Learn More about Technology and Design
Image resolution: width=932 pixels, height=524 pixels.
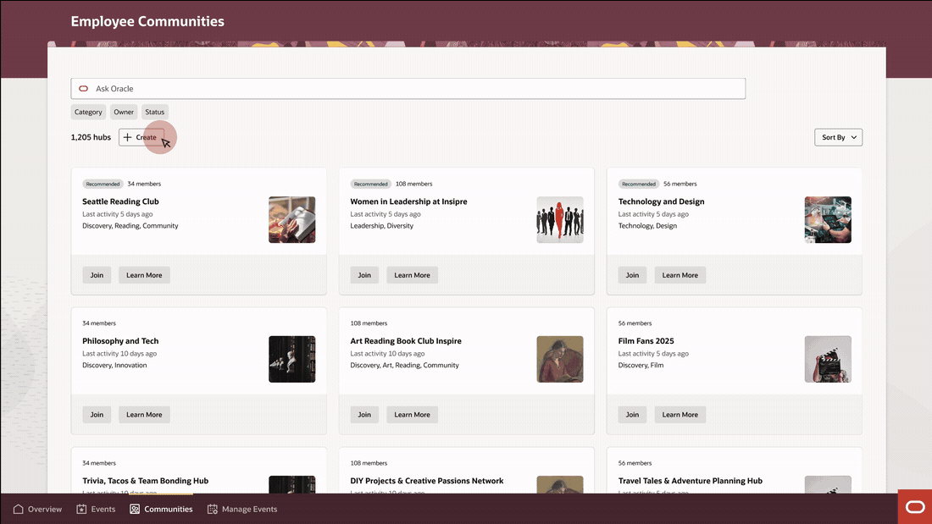(680, 275)
